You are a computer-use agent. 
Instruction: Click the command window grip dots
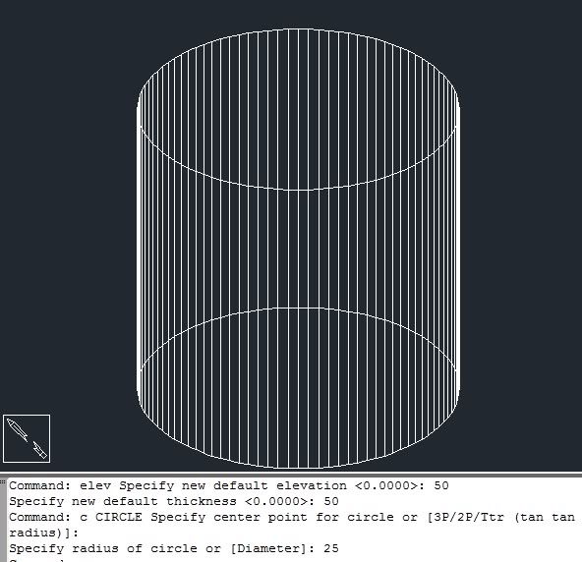[x=2, y=481]
